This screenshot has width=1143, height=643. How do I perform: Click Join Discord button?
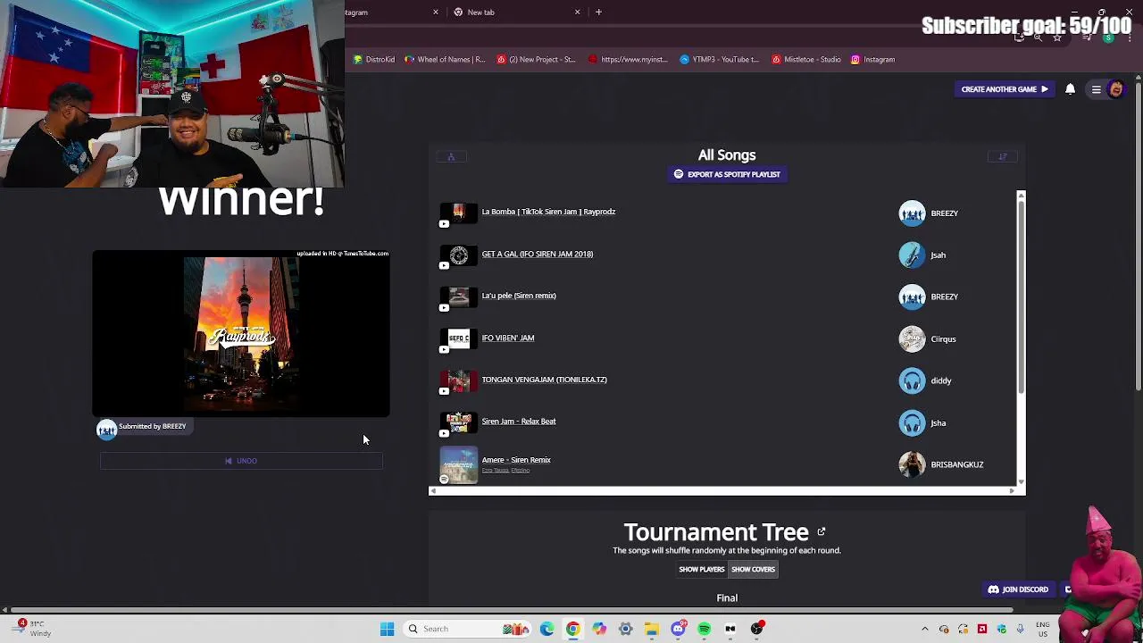(x=1018, y=589)
